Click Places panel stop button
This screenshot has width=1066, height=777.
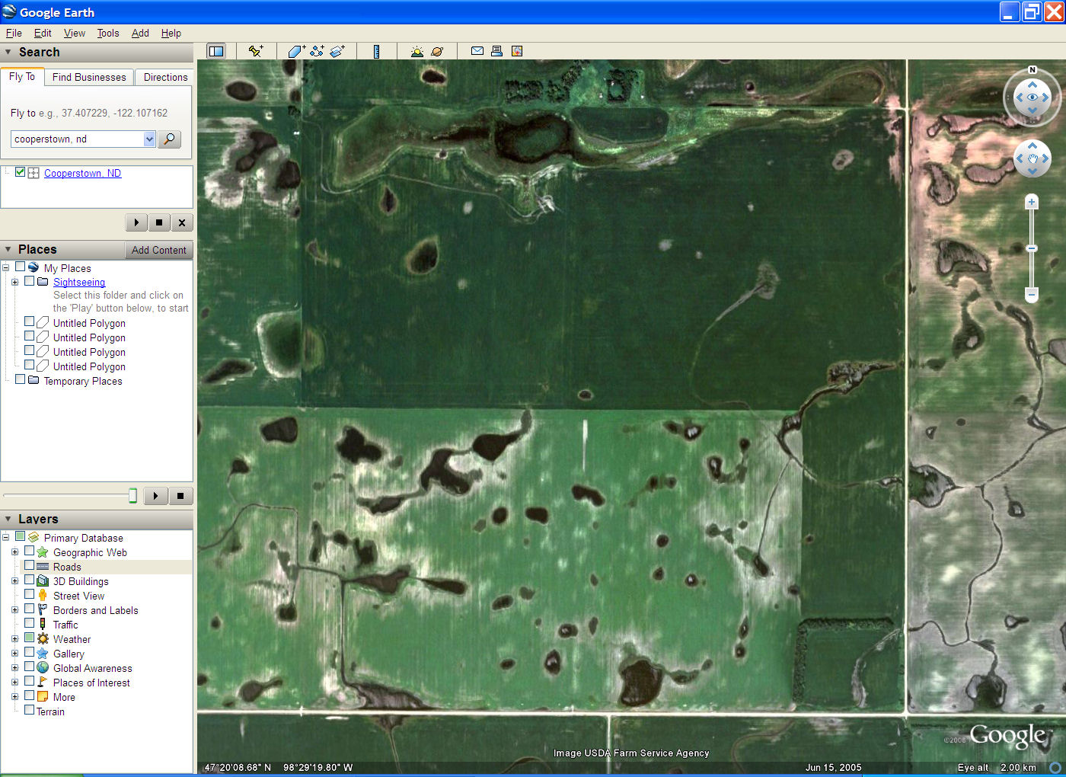click(x=180, y=496)
